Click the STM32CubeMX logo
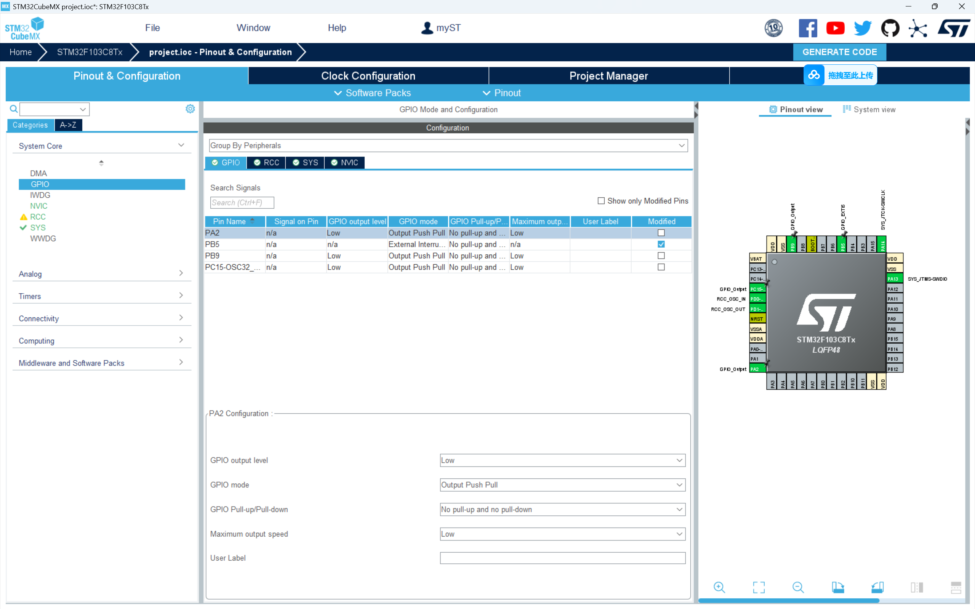Screen dimensions: 975x609 click(x=24, y=28)
